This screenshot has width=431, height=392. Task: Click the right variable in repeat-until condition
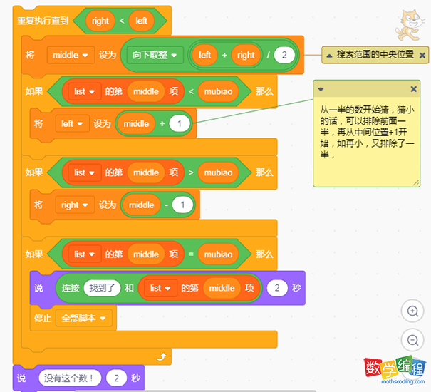click(100, 21)
